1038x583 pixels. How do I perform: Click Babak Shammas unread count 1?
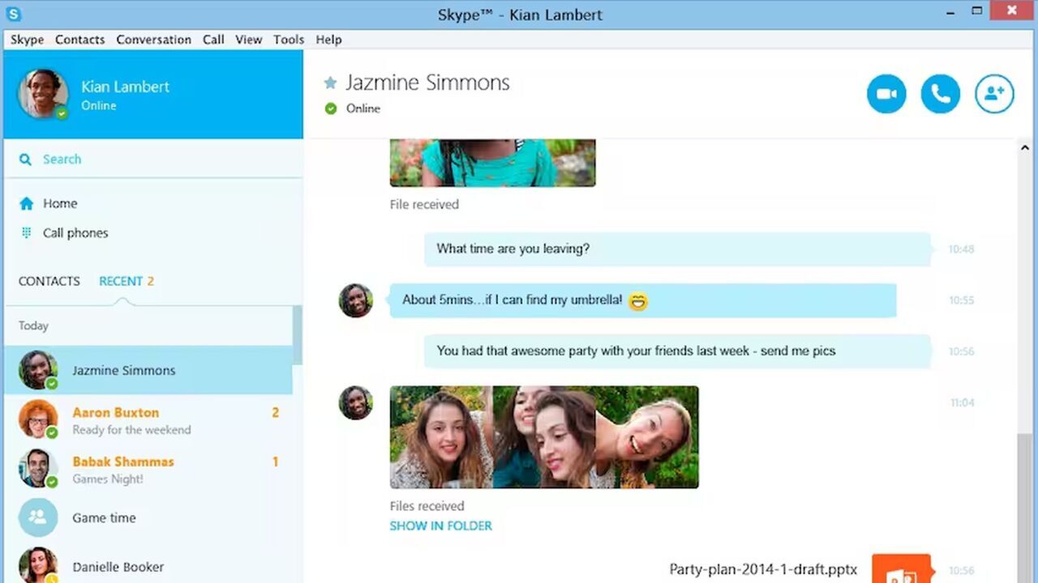275,462
